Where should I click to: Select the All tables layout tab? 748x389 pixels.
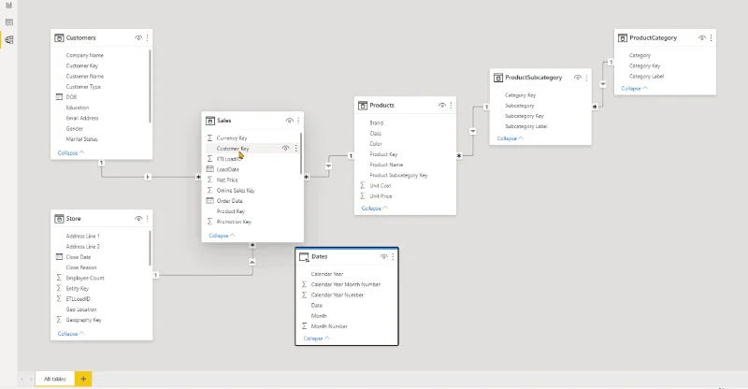click(x=55, y=379)
